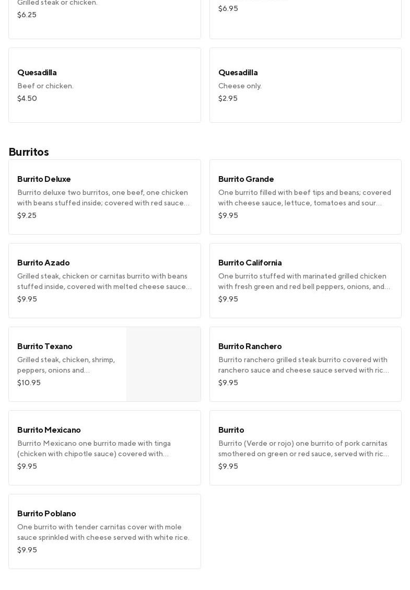Open the $6.95 item card
Image resolution: width=410 pixels, height=590 pixels.
pyautogui.click(x=306, y=19)
